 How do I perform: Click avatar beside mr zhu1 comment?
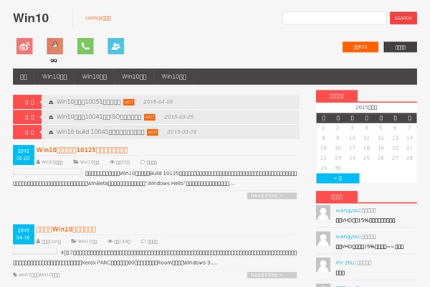323,265
